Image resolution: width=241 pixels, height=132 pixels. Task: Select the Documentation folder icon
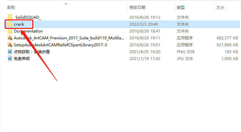point(10,31)
